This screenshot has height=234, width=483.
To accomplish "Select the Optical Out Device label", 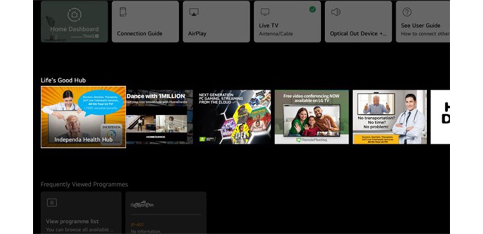I will tap(358, 33).
